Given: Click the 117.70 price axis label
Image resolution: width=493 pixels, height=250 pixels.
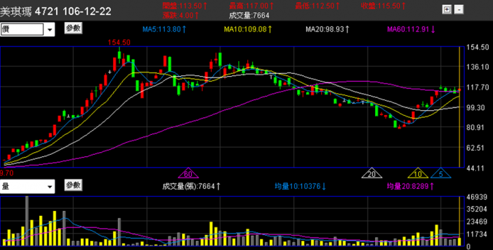Looking at the screenshot, I should (478, 87).
